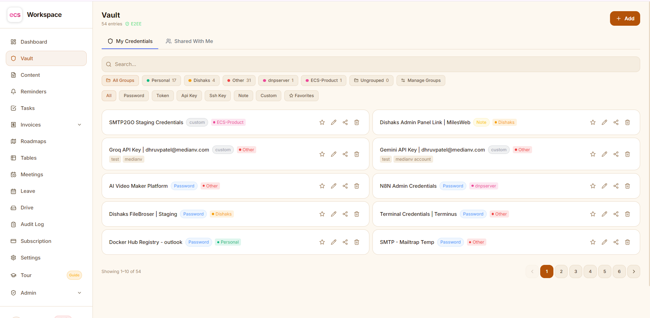Click the Add button

[625, 19]
